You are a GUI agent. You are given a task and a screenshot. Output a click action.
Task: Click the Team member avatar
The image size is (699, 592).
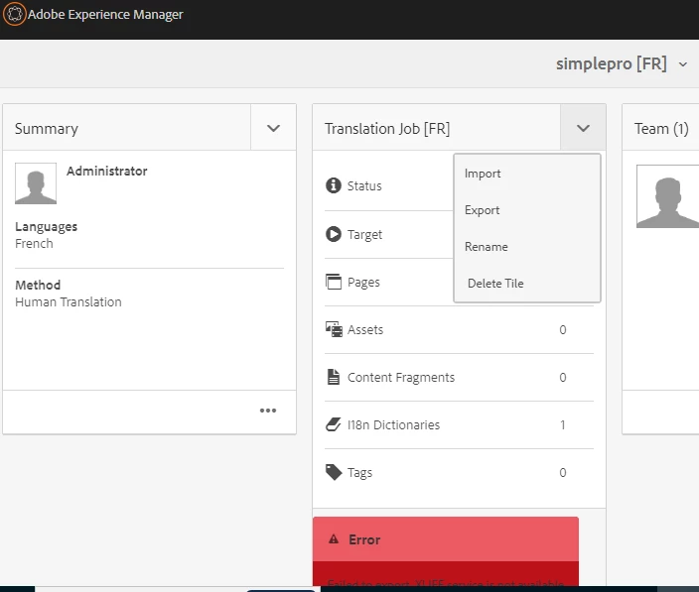pos(667,196)
